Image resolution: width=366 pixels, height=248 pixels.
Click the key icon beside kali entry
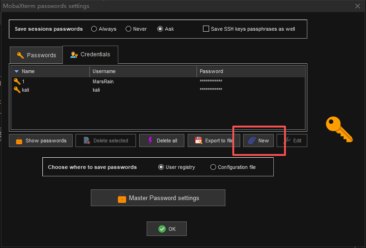click(17, 90)
